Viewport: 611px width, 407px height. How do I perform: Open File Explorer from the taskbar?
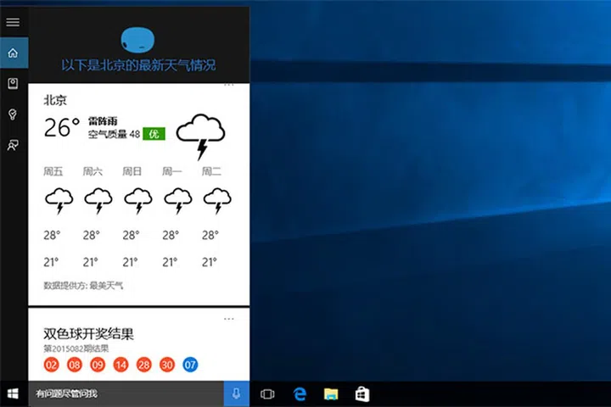point(331,394)
